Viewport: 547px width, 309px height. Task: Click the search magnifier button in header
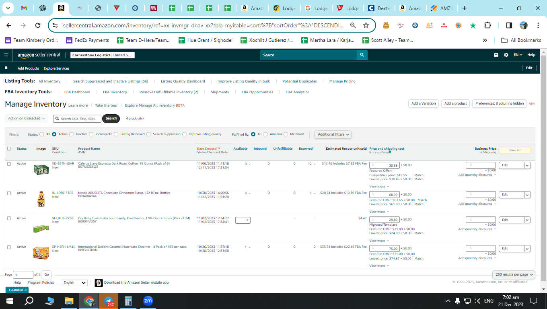tap(362, 55)
